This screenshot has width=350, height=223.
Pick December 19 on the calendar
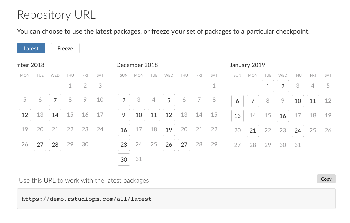coord(169,130)
